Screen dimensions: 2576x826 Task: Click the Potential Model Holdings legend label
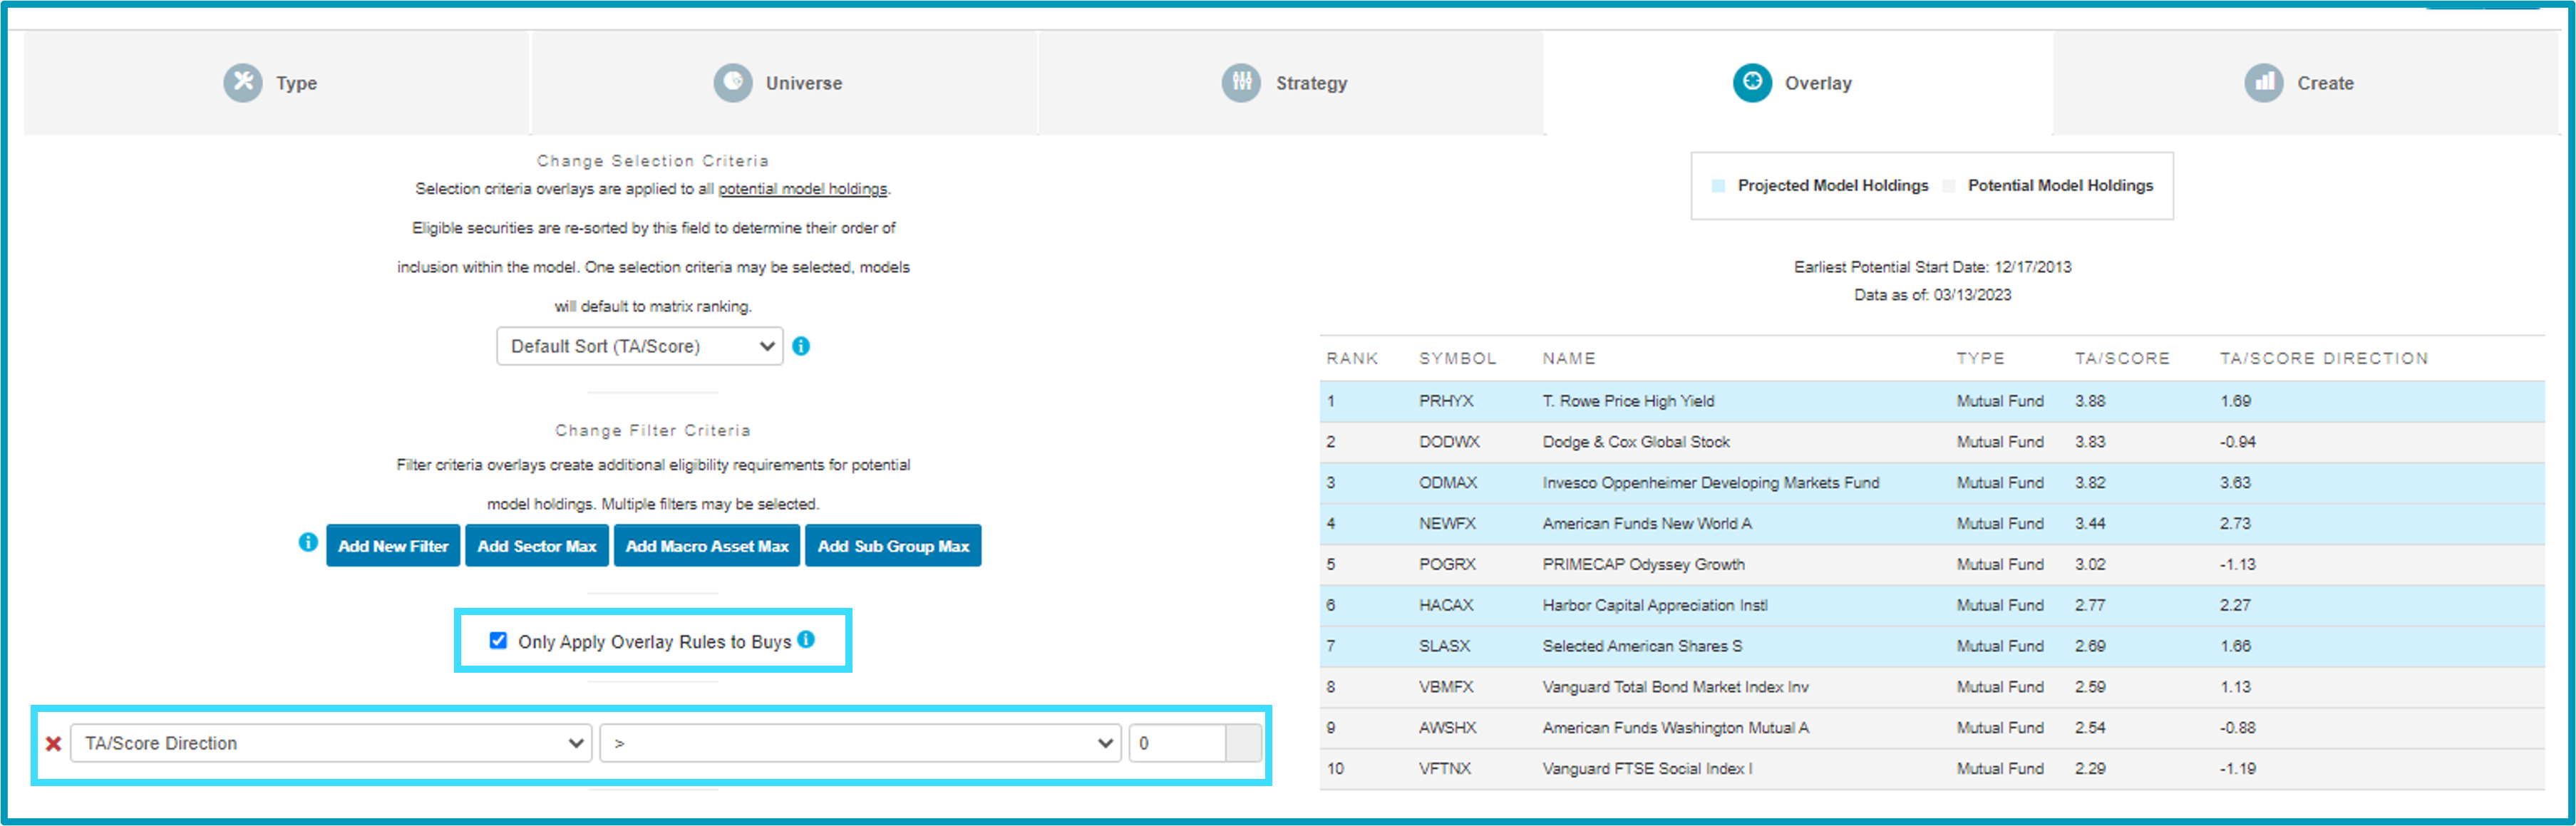pos(2060,186)
